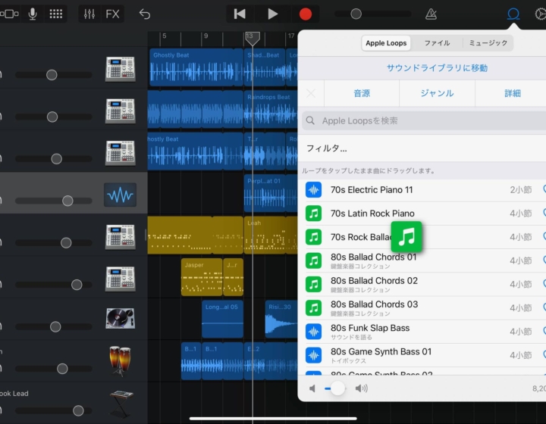Clear loop filters with the X button
Screen dimensions: 546x424
311,93
